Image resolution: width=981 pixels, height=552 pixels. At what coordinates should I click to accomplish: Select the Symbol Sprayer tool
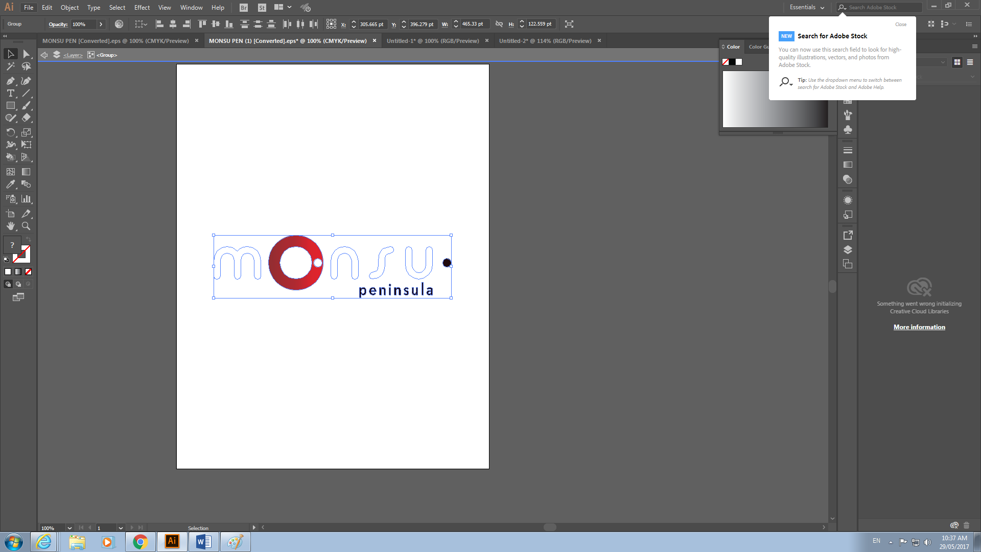click(x=11, y=199)
